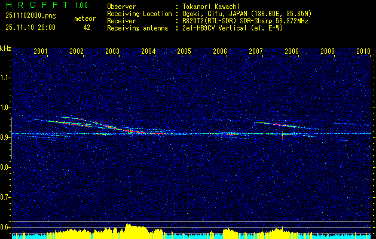376x239 pixels.
Task: Click the meteor count 42
Action: 87,27
